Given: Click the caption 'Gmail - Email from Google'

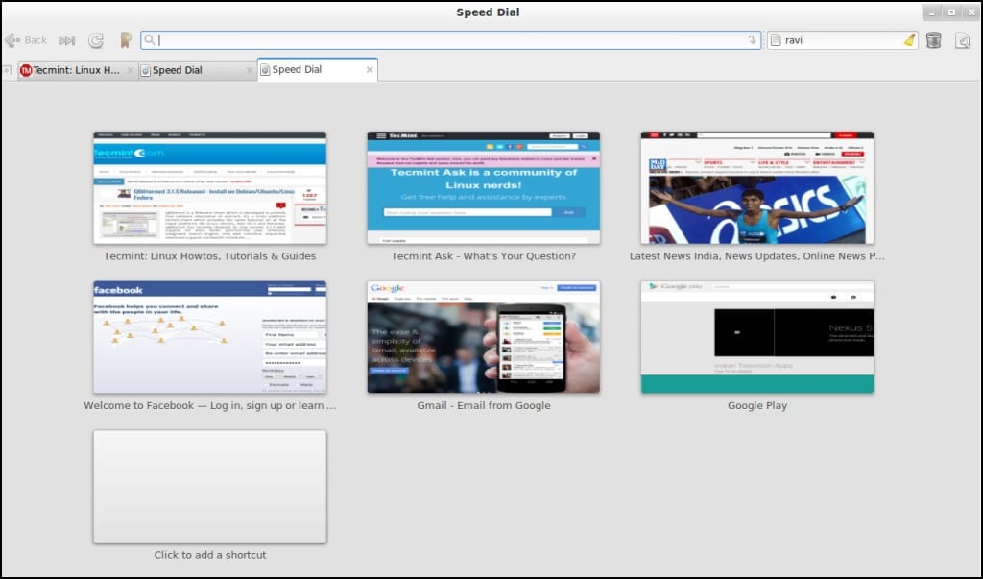Looking at the screenshot, I should point(484,405).
